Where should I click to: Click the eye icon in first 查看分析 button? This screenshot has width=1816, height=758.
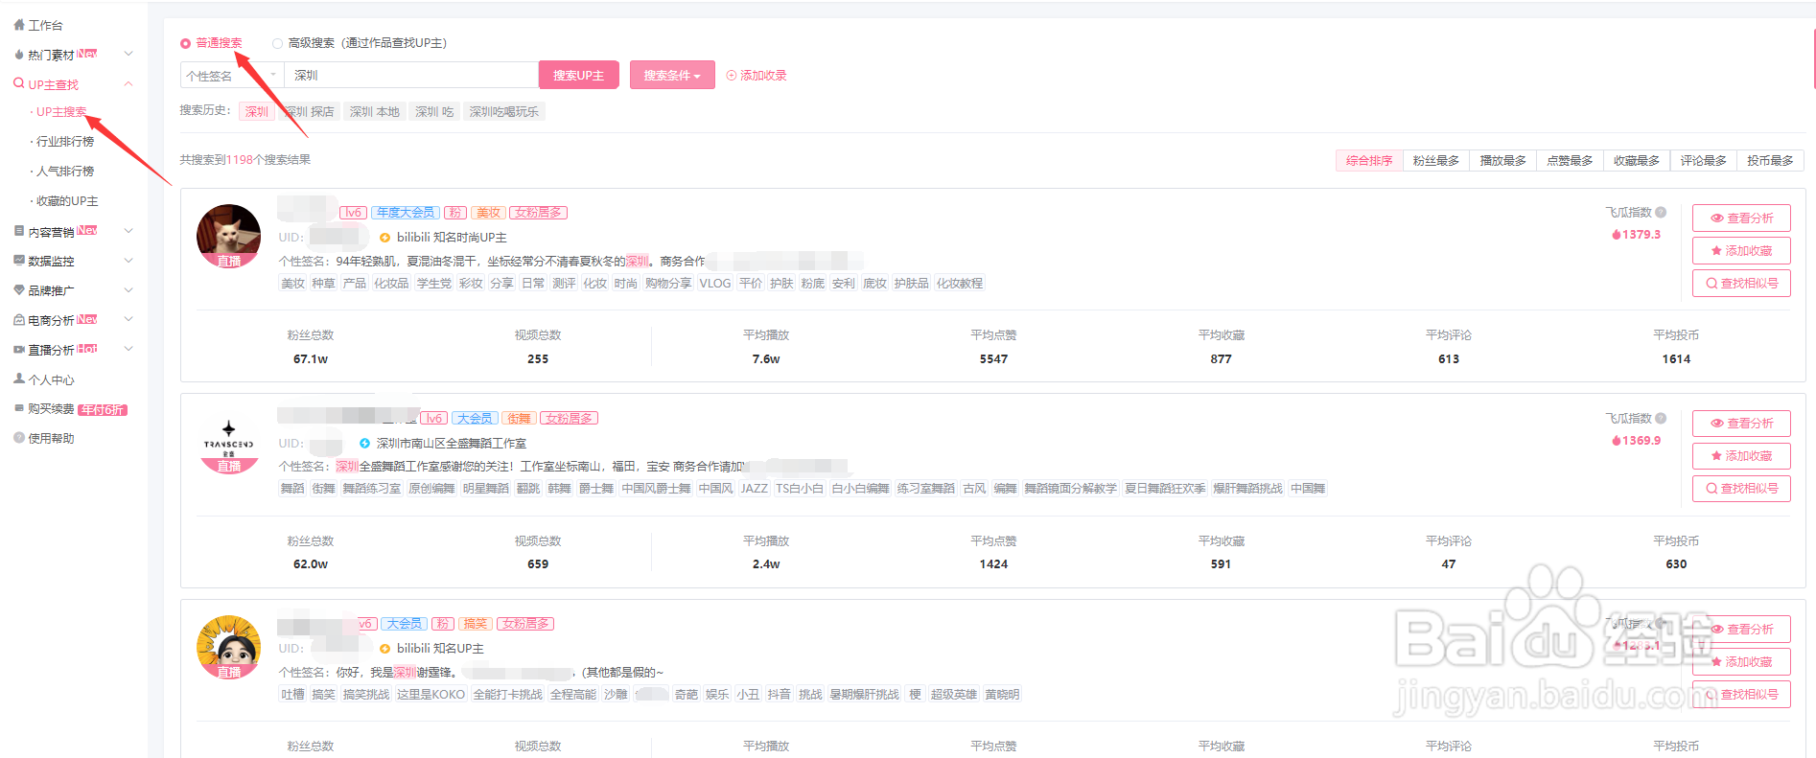[1717, 218]
